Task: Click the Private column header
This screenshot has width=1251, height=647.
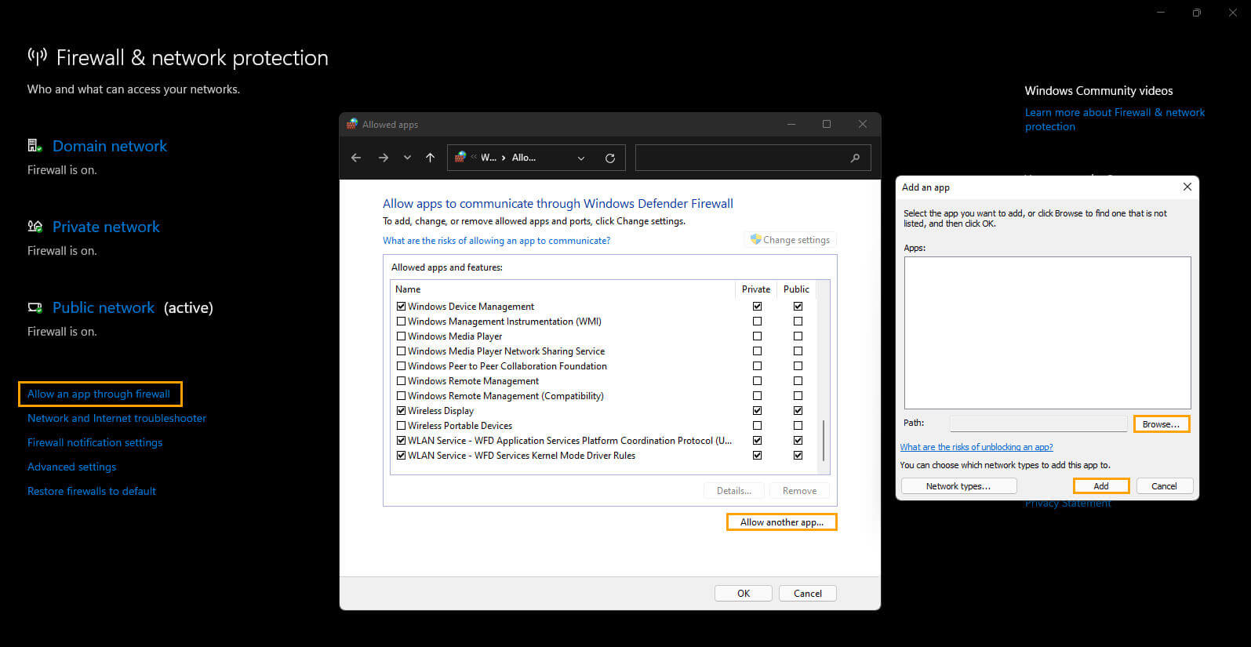Action: pyautogui.click(x=756, y=289)
